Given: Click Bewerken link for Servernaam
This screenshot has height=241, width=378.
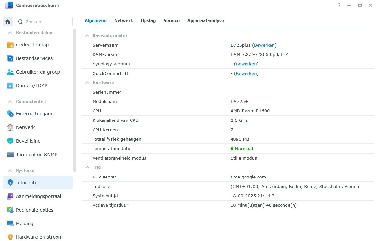Looking at the screenshot, I should (264, 45).
